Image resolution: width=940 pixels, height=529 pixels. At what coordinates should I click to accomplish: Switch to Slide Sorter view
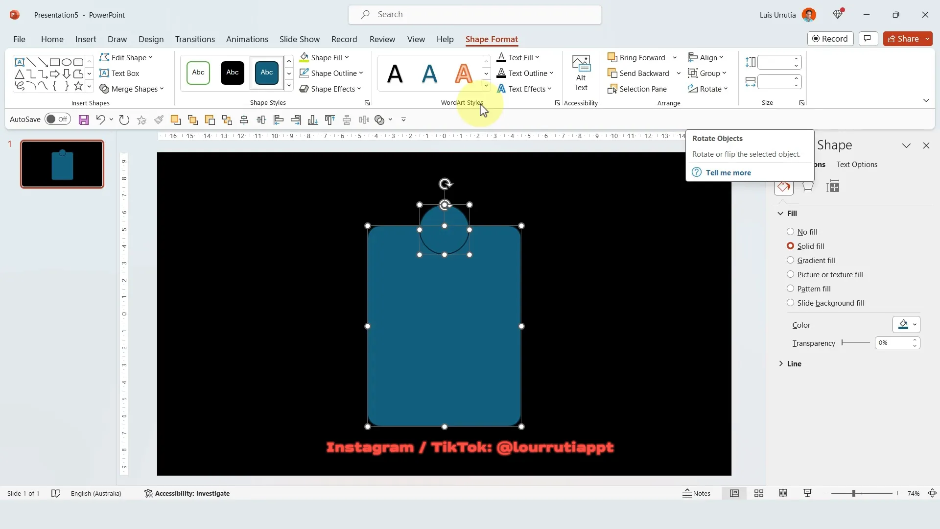(x=759, y=493)
